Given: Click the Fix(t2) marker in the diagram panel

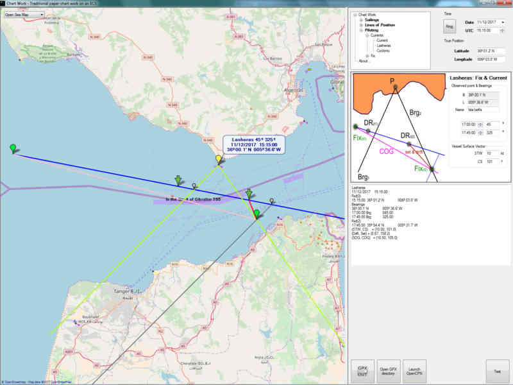Looking at the screenshot, I should [x=432, y=169].
